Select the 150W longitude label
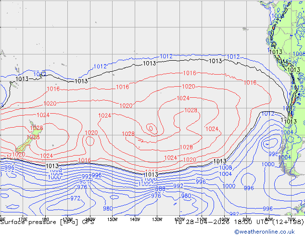The image size is (305, 236). pos(113,219)
